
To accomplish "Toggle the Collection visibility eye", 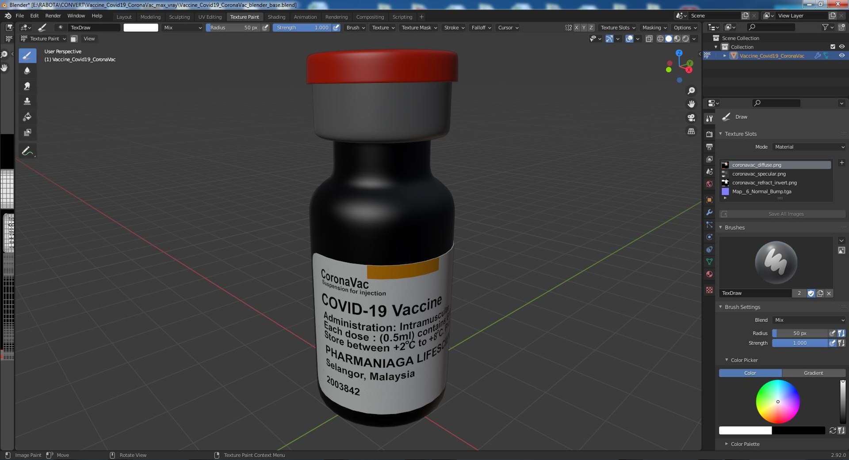I will click(x=841, y=47).
